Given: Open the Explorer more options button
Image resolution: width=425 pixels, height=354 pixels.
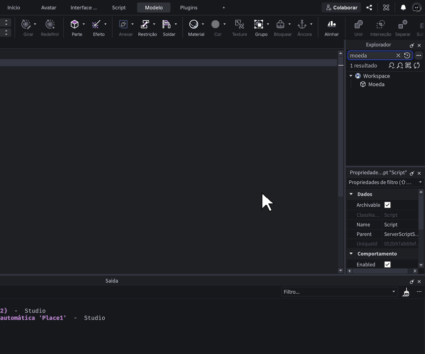Looking at the screenshot, I should (419, 55).
